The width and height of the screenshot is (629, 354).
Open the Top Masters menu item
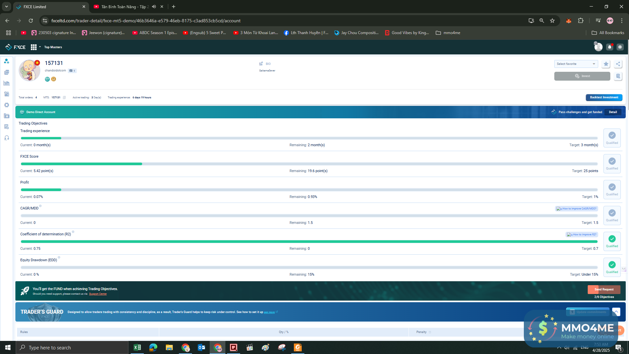click(x=53, y=47)
